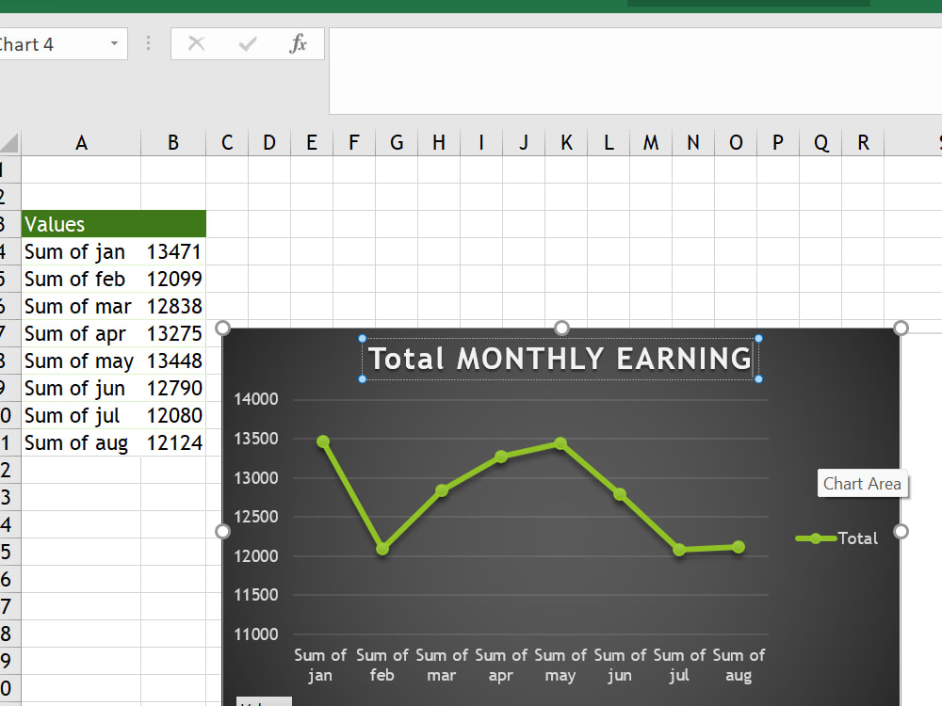Select the 'Sum of mar' cell

click(x=81, y=306)
